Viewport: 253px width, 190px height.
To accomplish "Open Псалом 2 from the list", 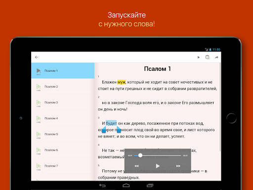I will (63, 87).
